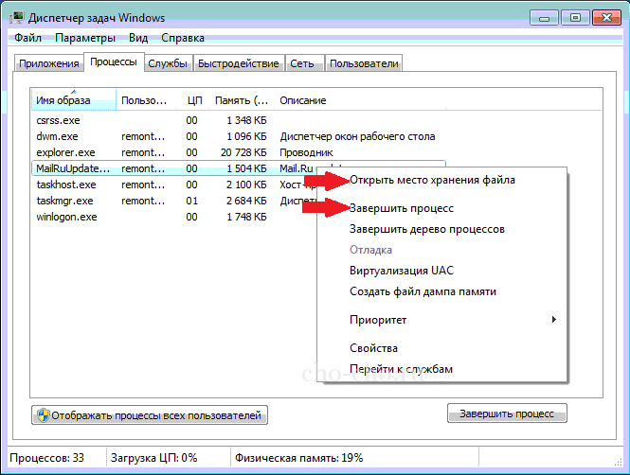
Task: Open the Параметры menu
Action: pyautogui.click(x=85, y=38)
